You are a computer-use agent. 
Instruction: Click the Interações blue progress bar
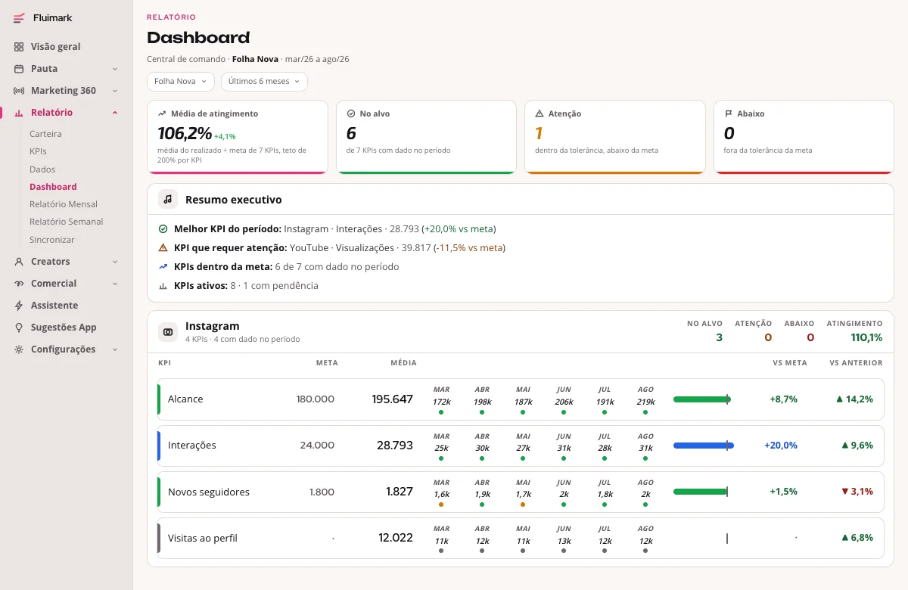704,446
